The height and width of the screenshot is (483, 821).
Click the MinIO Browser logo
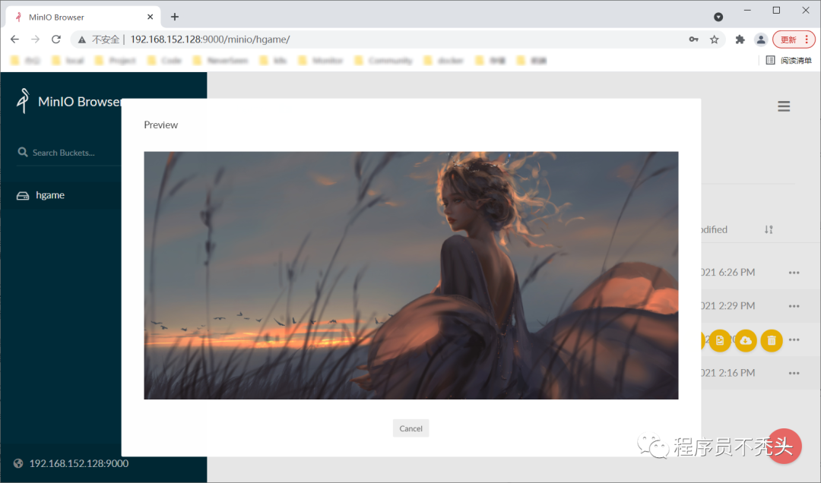coord(23,100)
